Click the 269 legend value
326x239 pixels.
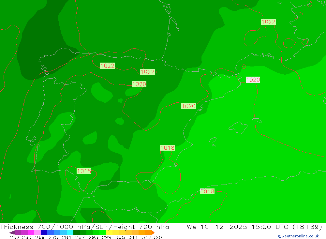(40, 237)
